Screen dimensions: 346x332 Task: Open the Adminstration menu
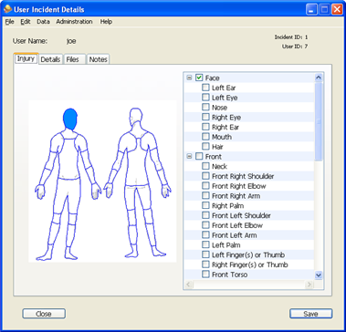(74, 22)
